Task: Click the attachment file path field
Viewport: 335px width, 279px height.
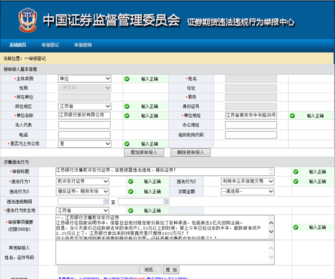Action: [x=98, y=270]
